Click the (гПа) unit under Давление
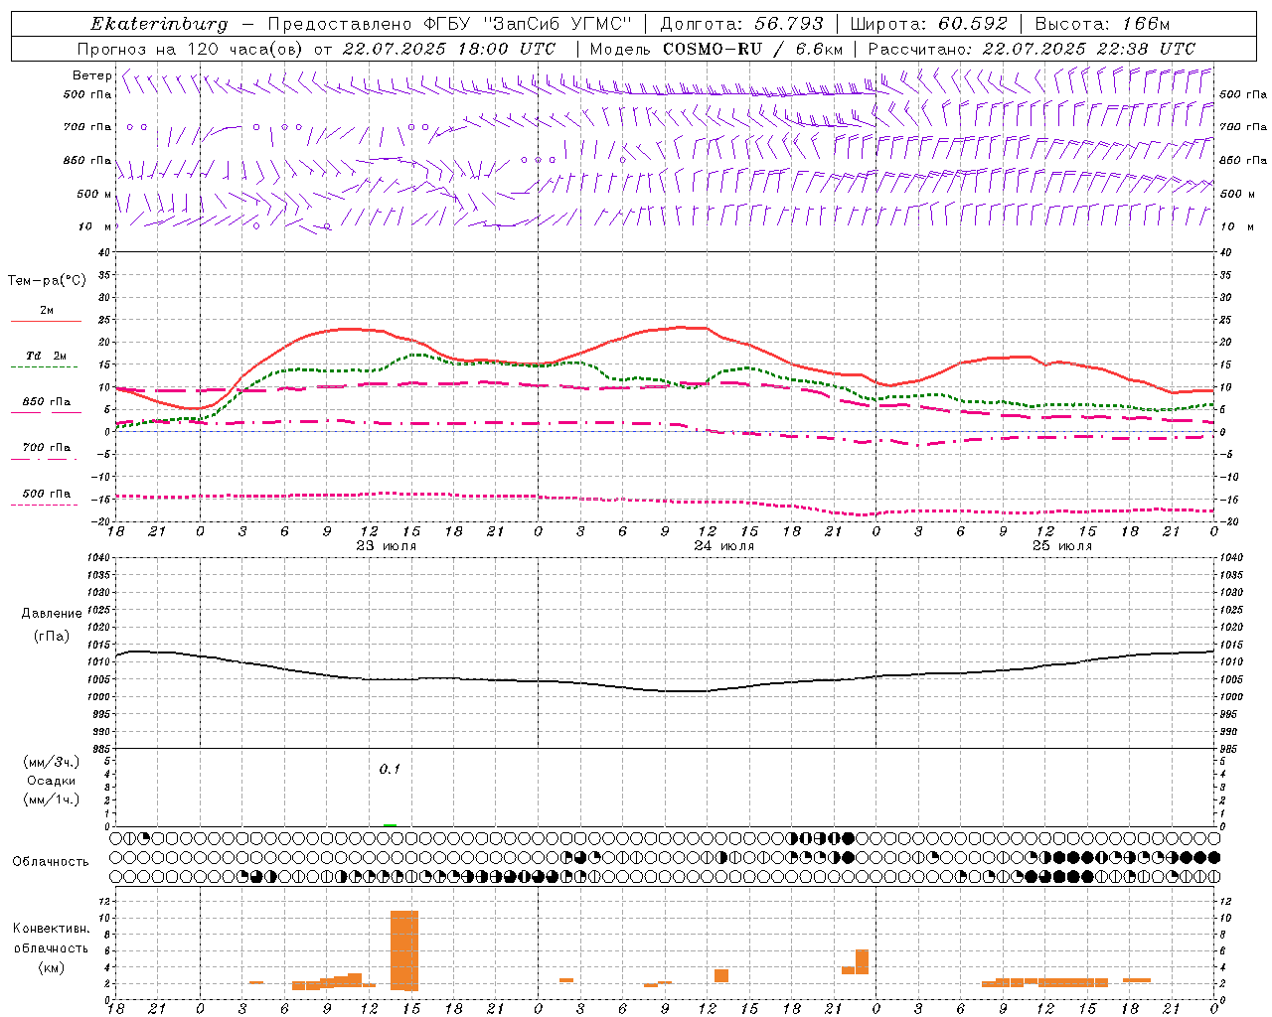This screenshot has height=1017, width=1272. 52,637
